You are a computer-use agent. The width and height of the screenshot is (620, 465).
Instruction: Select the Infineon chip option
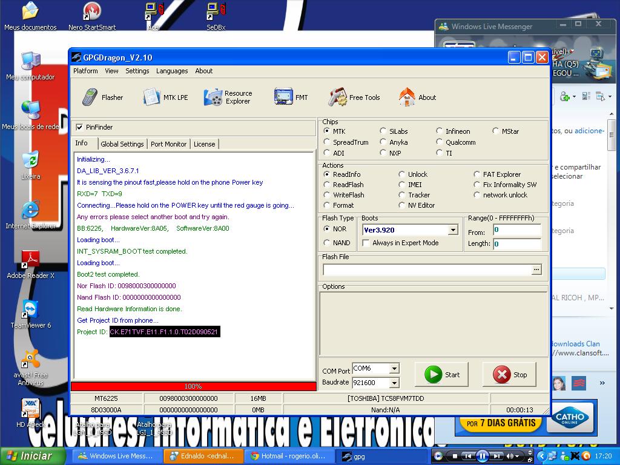pos(439,131)
